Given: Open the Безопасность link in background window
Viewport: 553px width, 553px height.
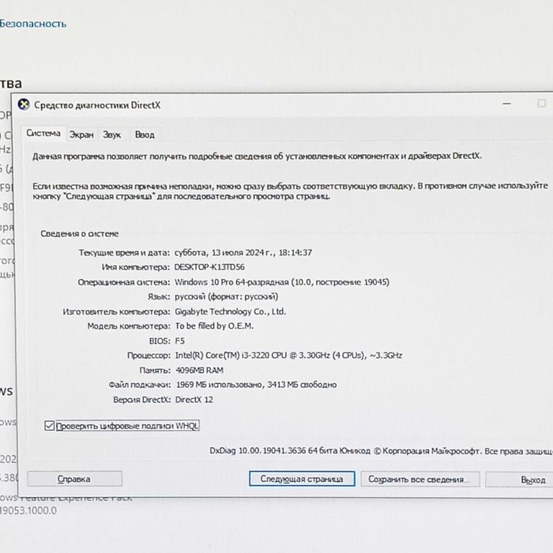Looking at the screenshot, I should [x=33, y=24].
